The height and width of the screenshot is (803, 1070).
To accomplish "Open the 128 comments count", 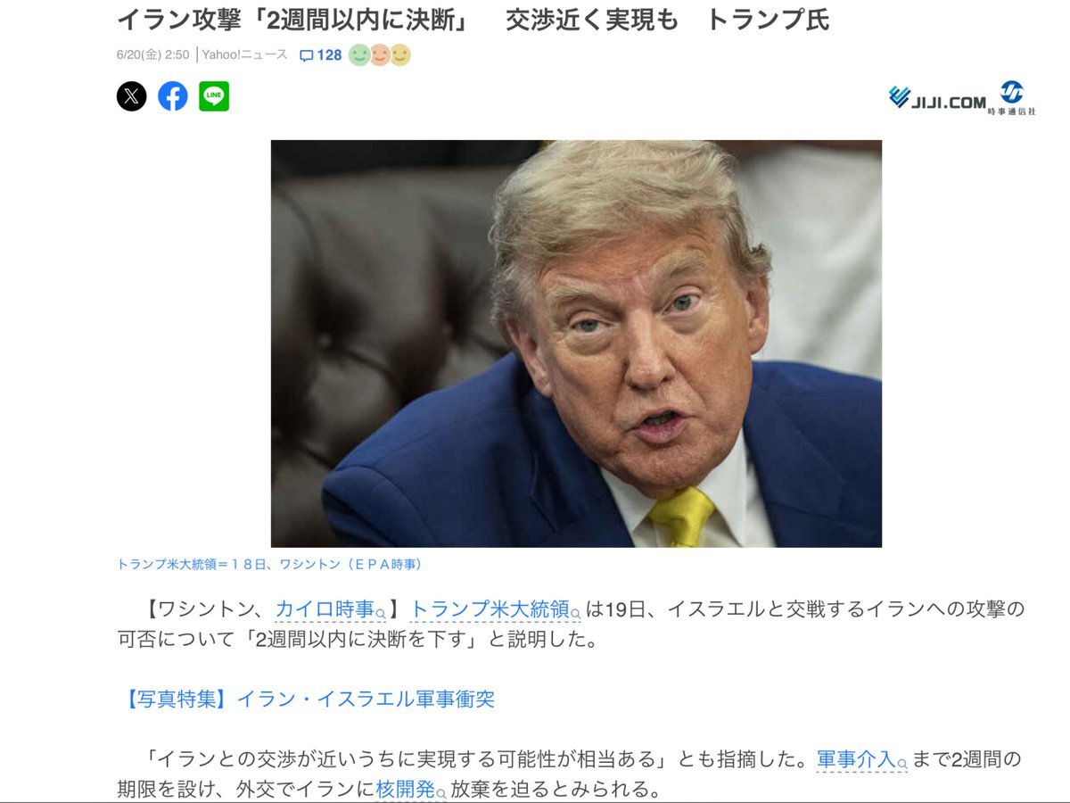I will (329, 55).
